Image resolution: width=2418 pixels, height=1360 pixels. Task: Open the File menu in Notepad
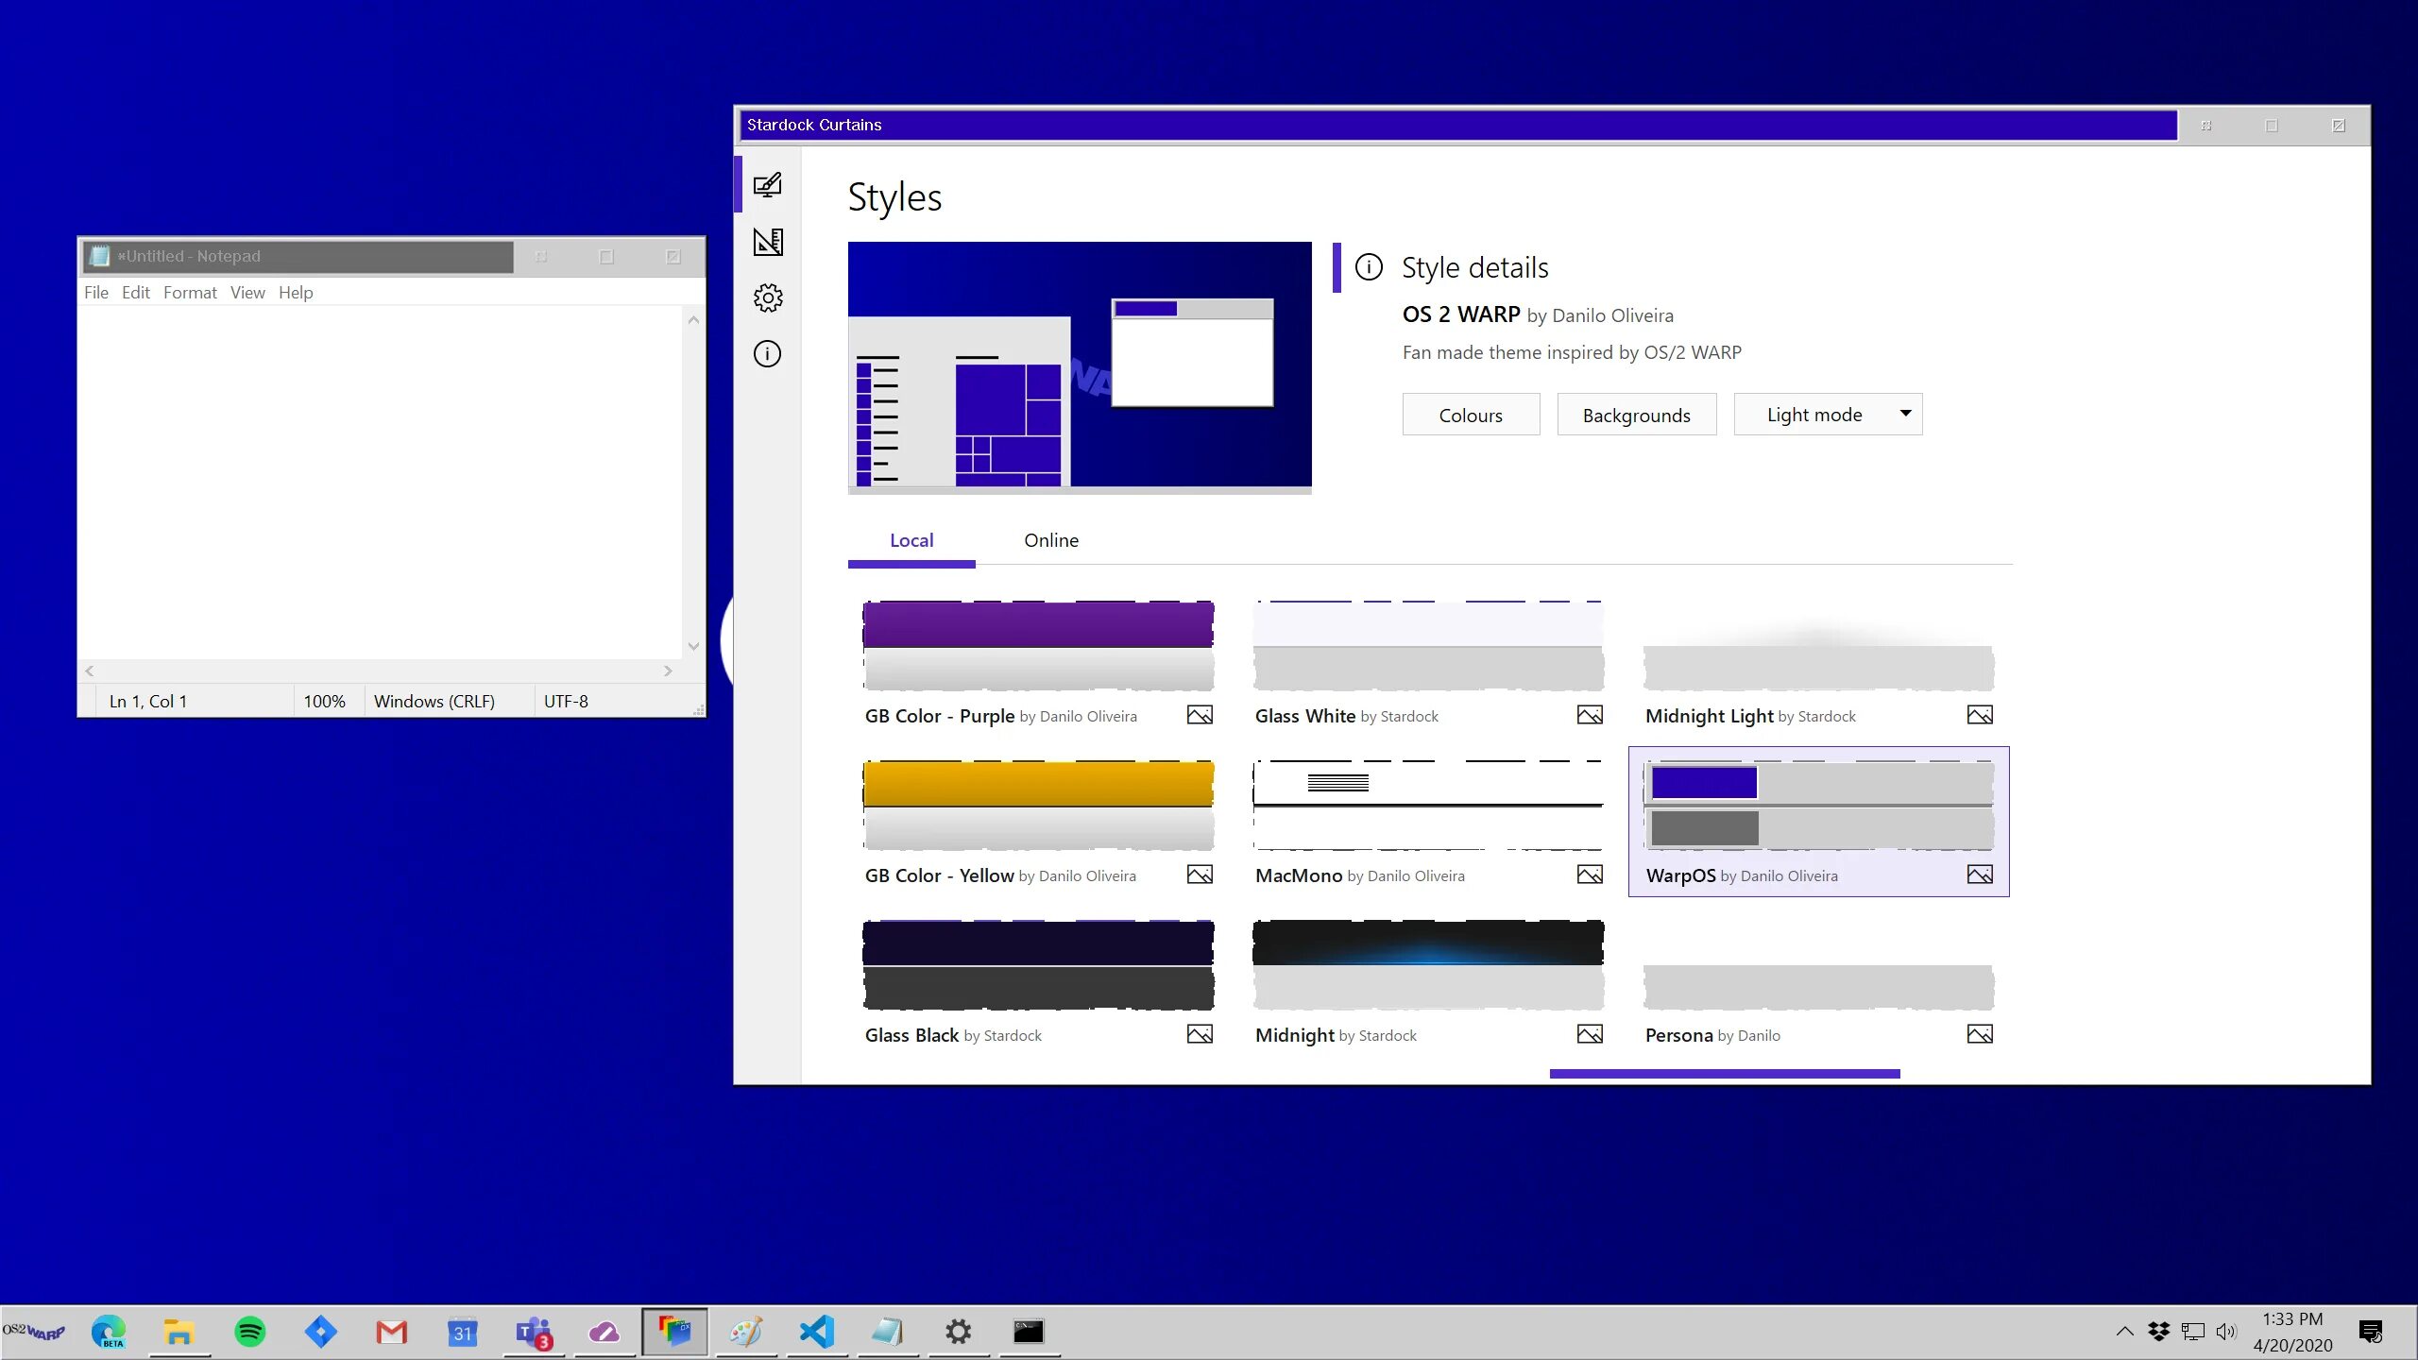(x=96, y=293)
